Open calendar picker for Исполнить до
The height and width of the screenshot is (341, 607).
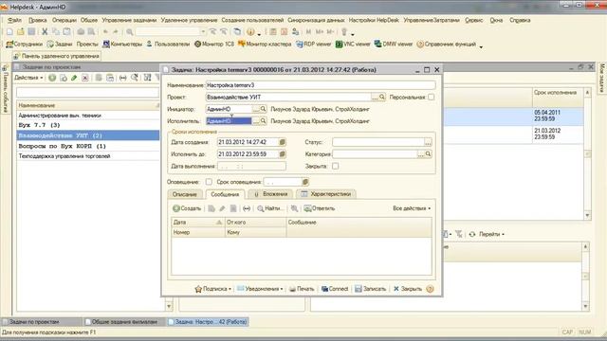point(283,154)
